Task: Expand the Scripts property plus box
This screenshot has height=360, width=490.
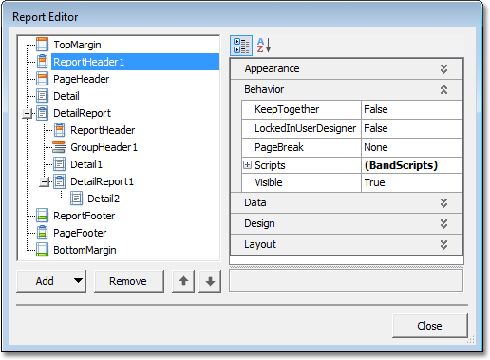Action: 248,165
